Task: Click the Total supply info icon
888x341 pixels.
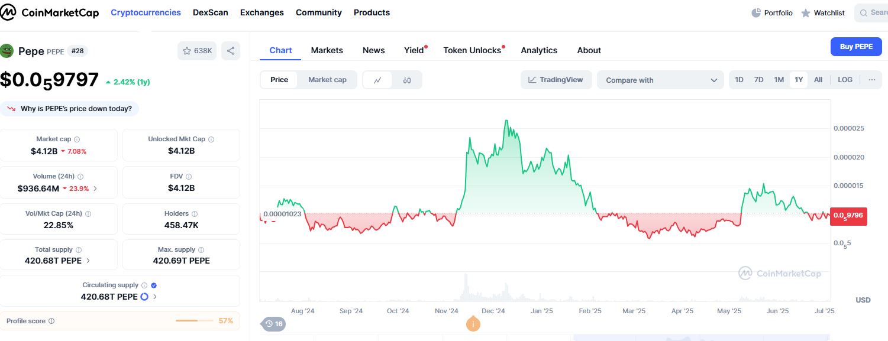Action: tap(79, 250)
